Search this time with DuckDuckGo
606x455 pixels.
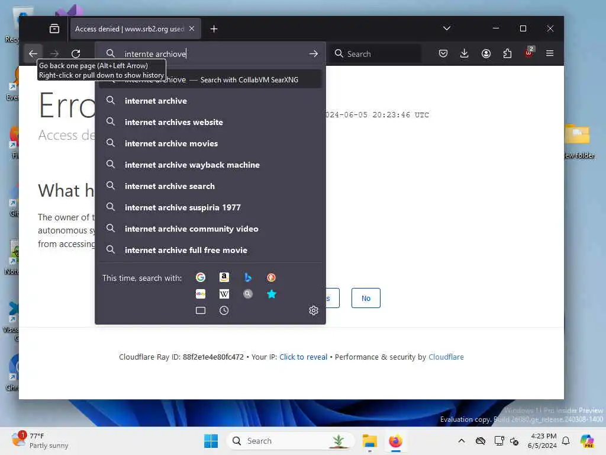pyautogui.click(x=271, y=277)
